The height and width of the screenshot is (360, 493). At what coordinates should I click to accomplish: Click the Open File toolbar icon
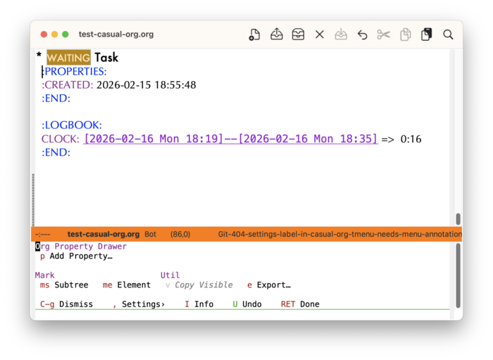[277, 35]
